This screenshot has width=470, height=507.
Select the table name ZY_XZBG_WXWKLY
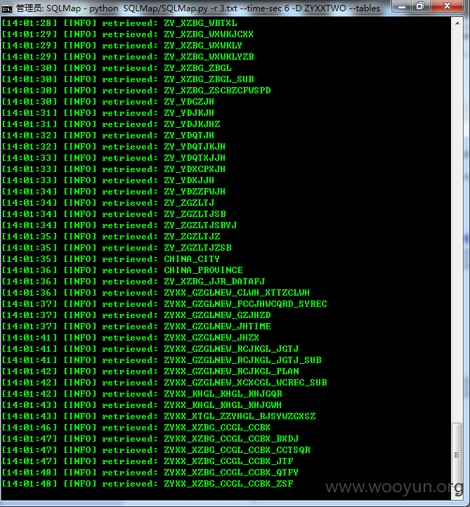tap(203, 46)
